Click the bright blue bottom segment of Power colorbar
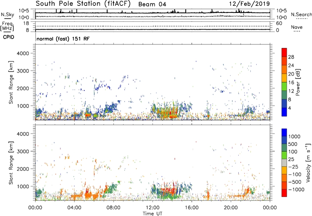 [284, 112]
